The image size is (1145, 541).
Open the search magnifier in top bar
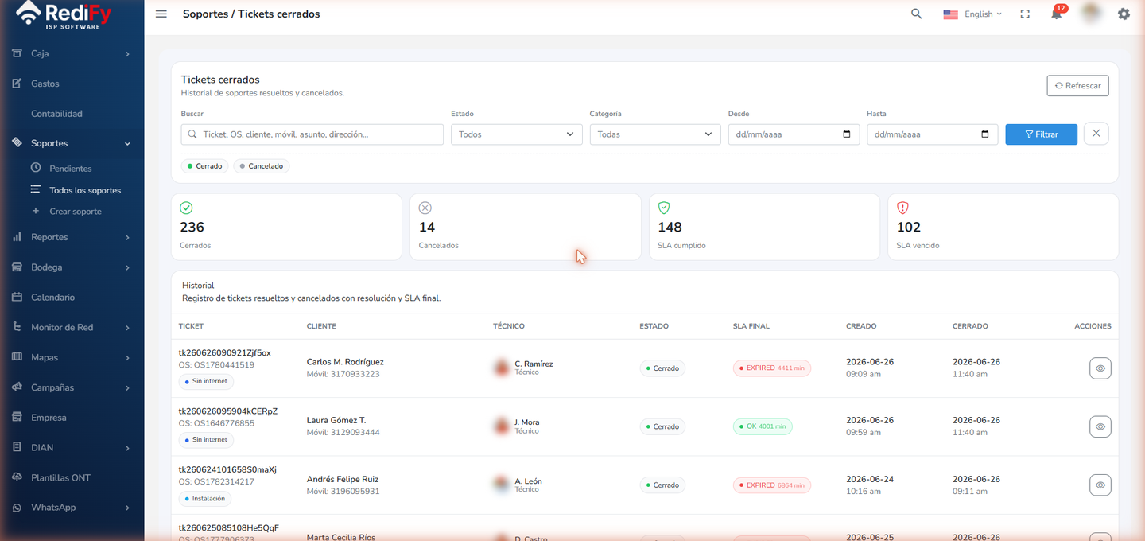[x=917, y=14]
